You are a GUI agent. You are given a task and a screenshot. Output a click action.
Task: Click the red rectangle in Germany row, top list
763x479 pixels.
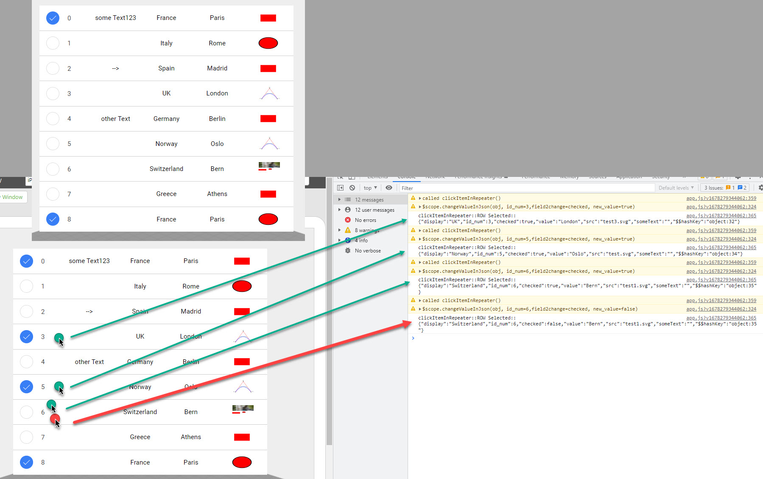tap(268, 118)
